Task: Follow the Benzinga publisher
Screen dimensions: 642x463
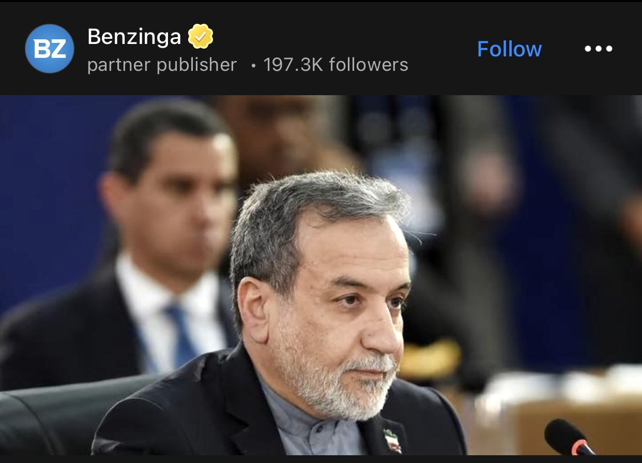Action: [509, 49]
